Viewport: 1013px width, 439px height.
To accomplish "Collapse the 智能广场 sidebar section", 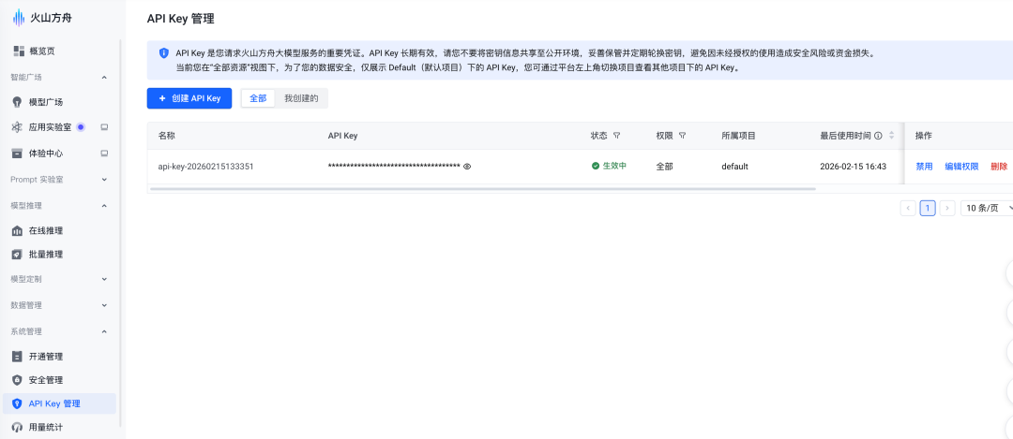I will pyautogui.click(x=104, y=78).
